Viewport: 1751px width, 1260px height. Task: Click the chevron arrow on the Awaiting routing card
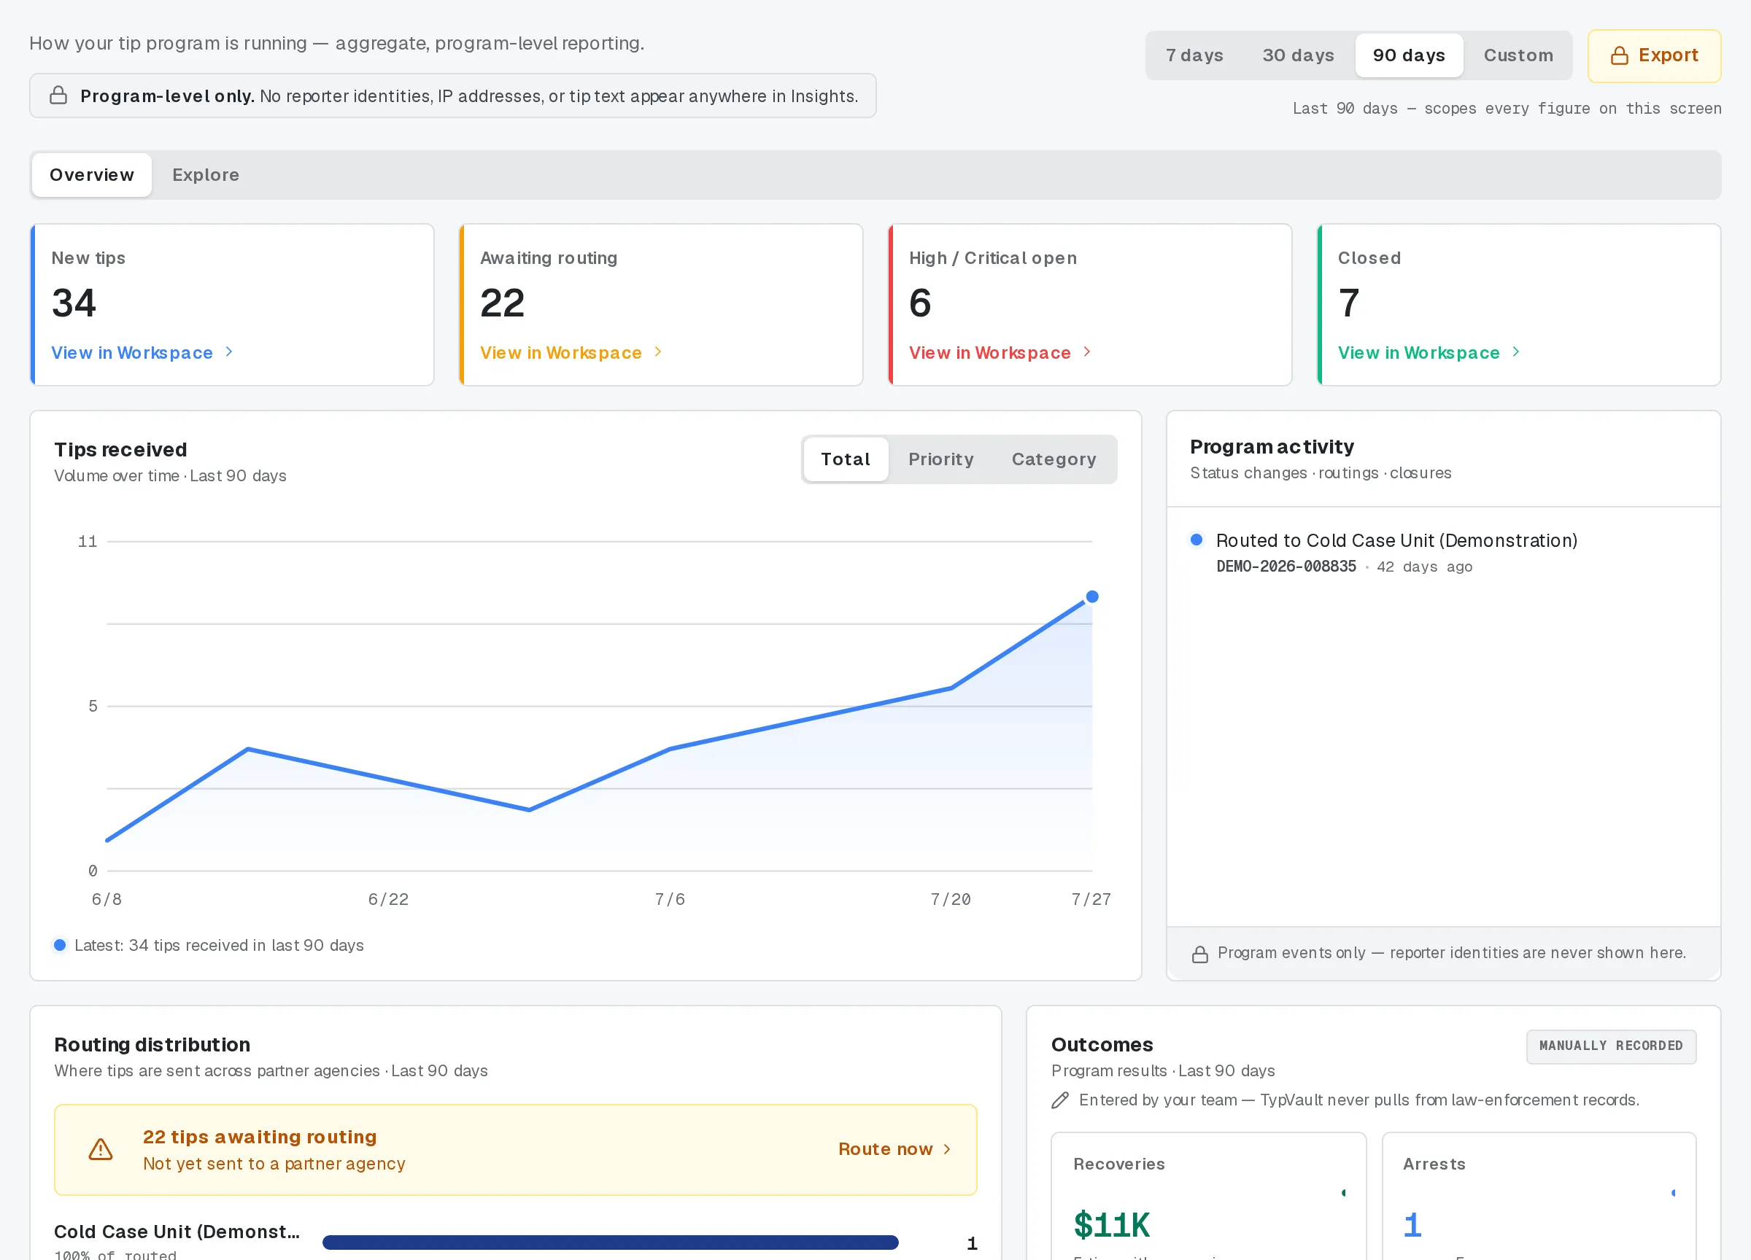[658, 352]
